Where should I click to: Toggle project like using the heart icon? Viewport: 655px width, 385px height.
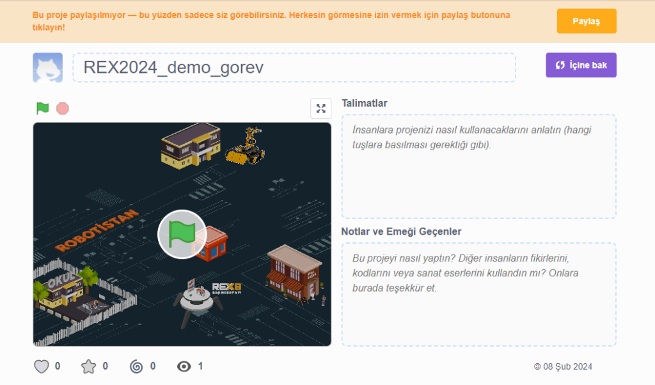40,366
